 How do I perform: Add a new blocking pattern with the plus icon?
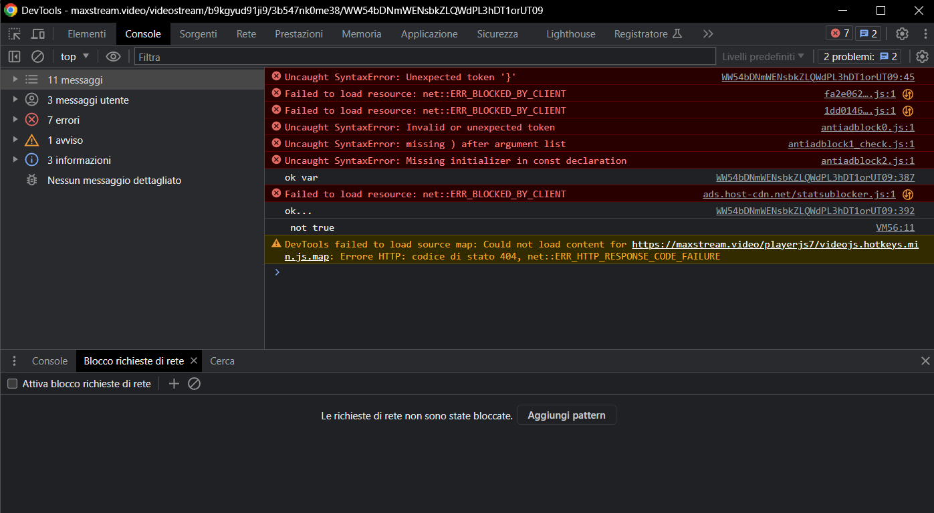pyautogui.click(x=174, y=383)
